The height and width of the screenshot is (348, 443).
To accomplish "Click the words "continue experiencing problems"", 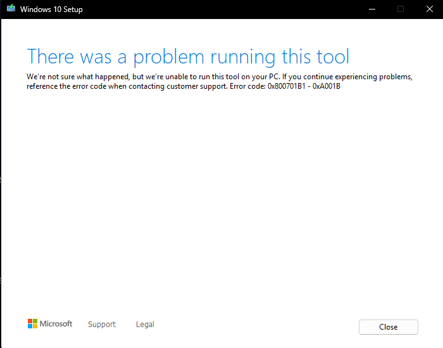I will (358, 77).
